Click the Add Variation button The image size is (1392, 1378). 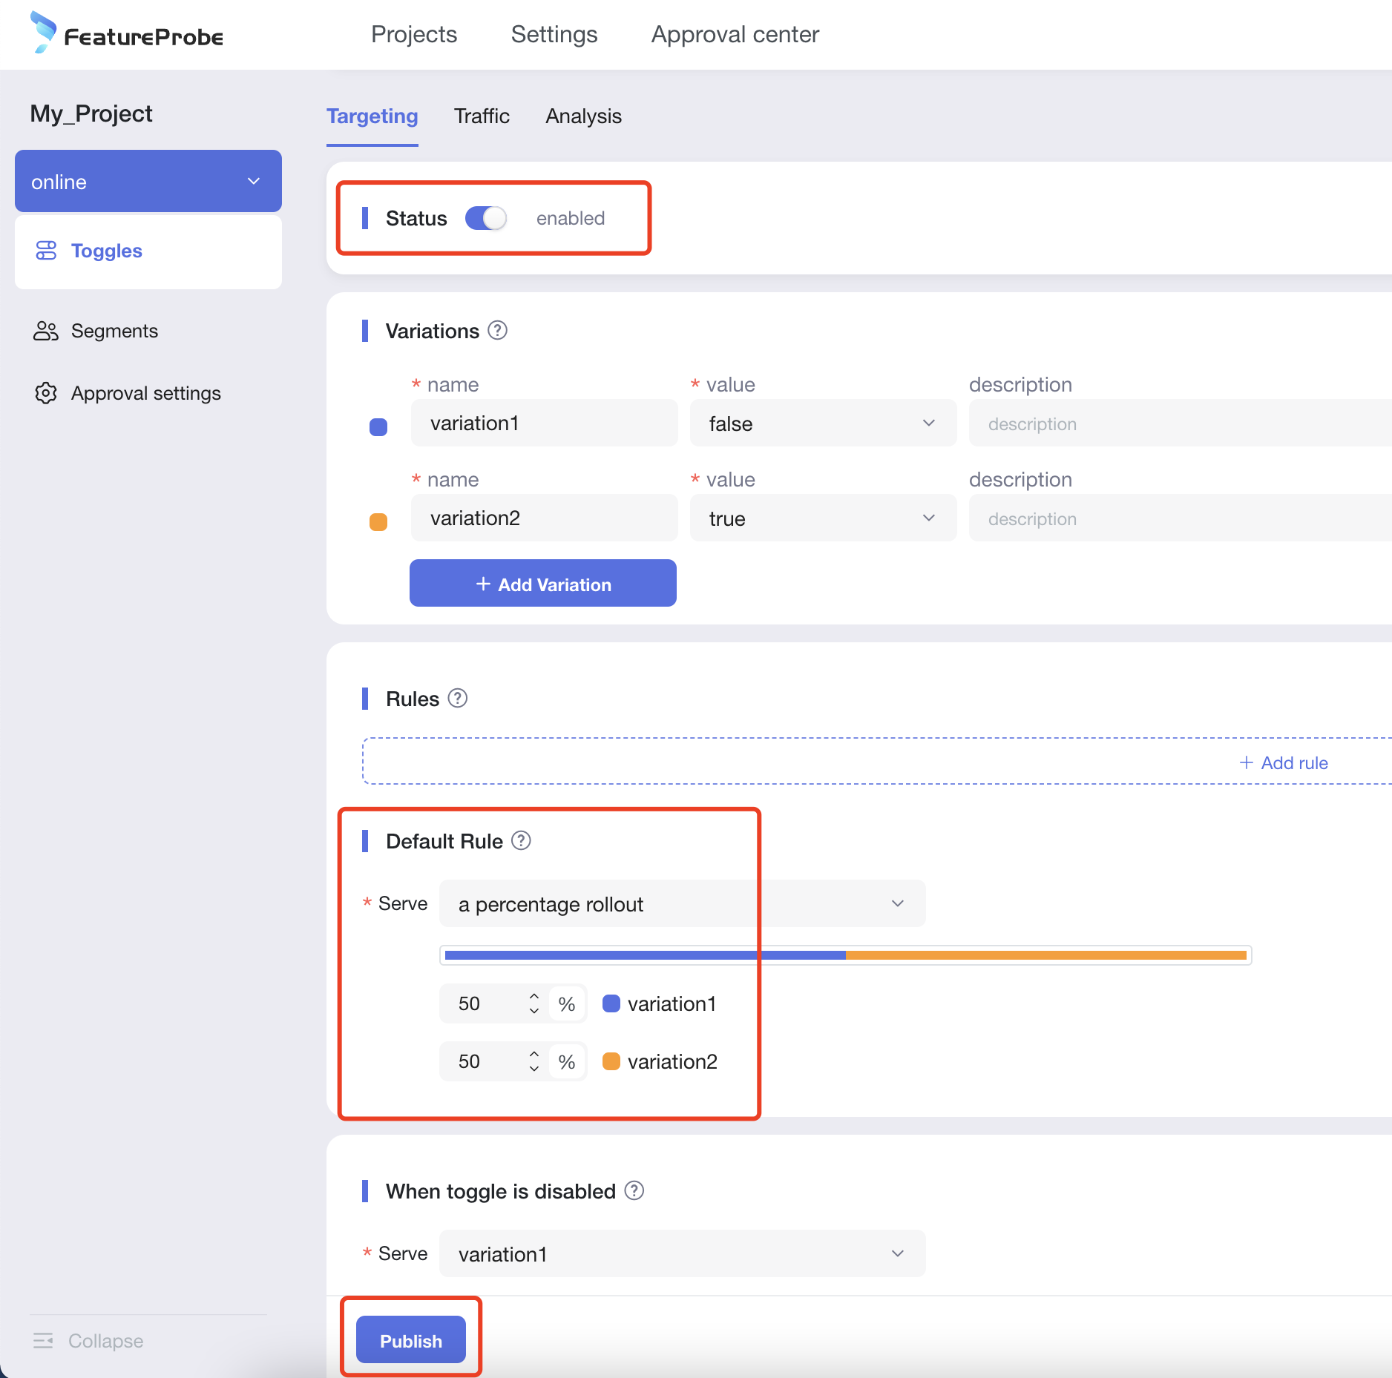point(543,584)
